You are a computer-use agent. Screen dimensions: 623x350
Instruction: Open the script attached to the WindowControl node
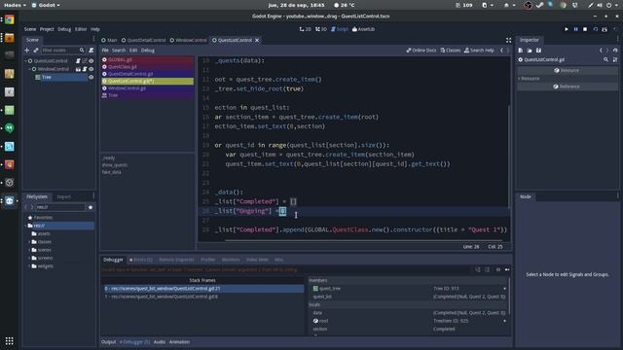tap(85, 69)
